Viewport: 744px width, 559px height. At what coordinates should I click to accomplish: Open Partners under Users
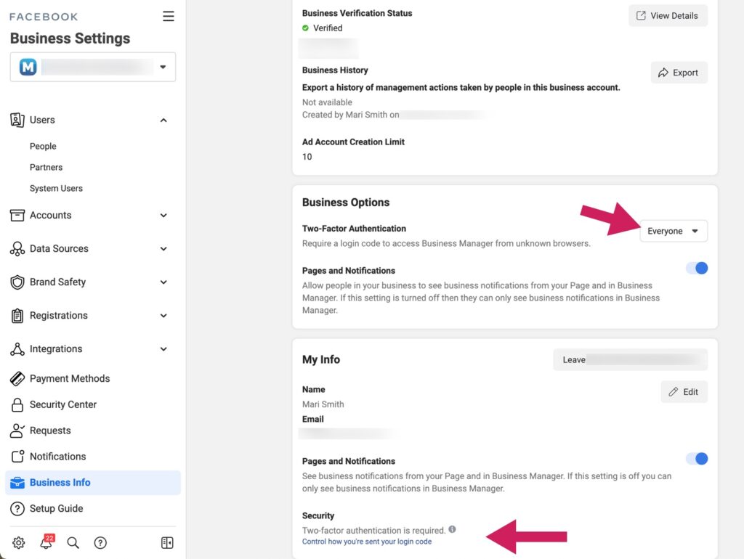tap(46, 167)
